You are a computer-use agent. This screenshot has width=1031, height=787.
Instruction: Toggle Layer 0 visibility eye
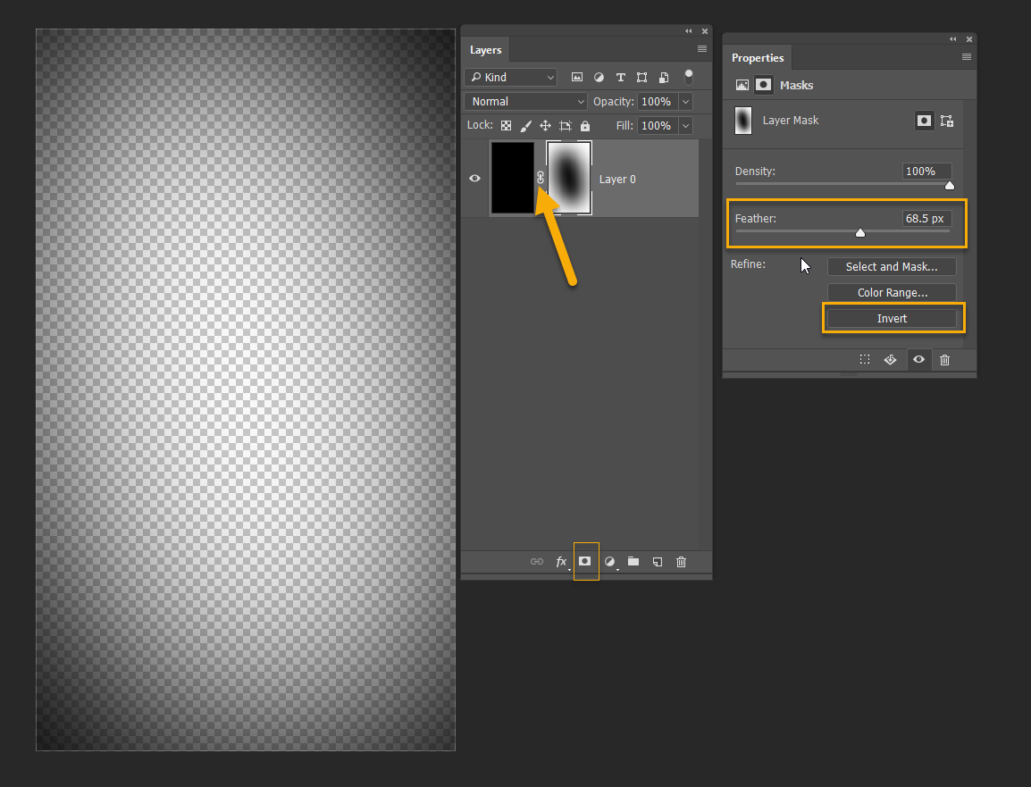[x=474, y=179]
